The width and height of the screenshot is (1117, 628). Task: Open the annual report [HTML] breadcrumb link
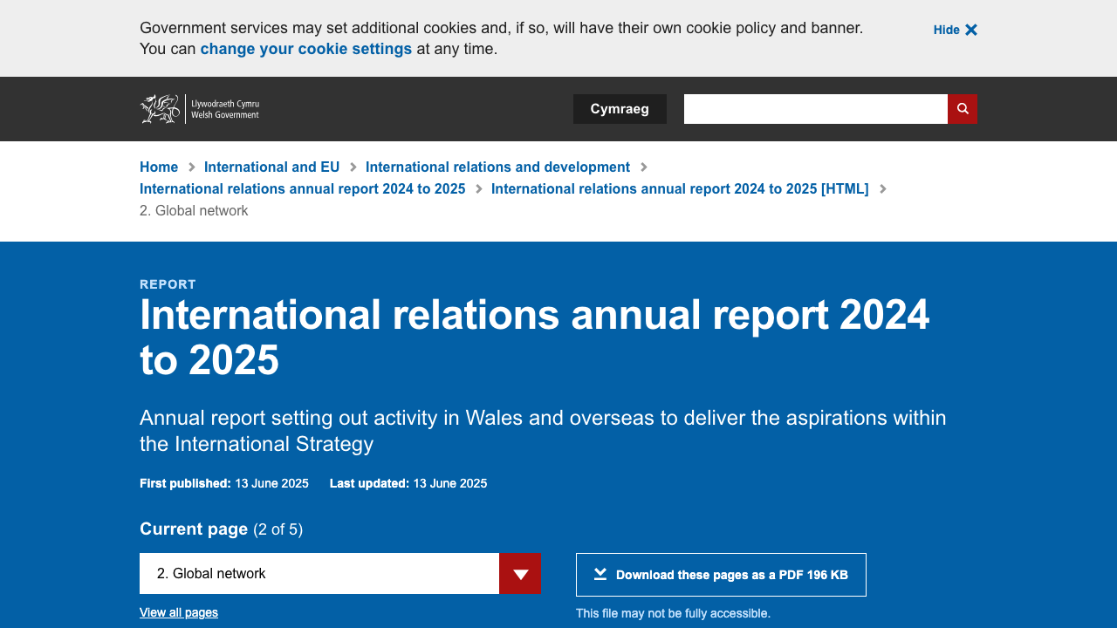click(x=680, y=188)
